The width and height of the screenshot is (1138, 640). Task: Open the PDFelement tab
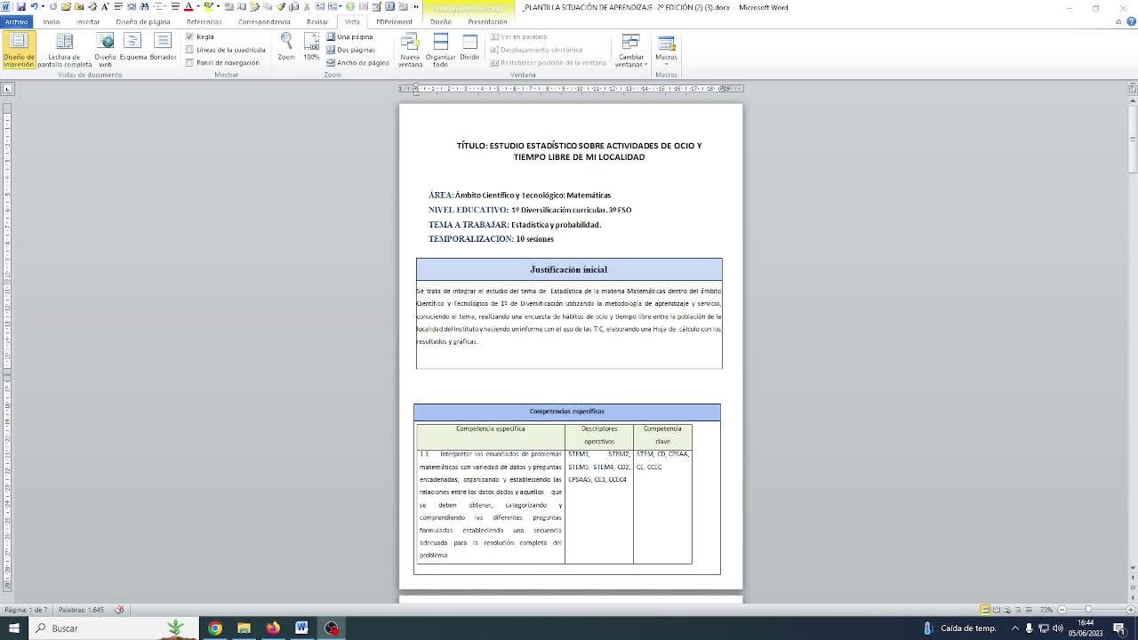click(x=394, y=21)
